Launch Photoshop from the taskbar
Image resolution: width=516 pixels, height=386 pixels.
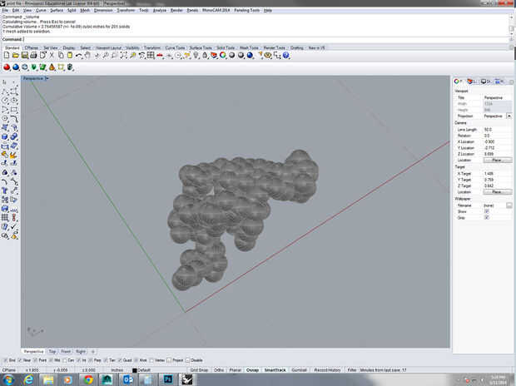[168, 379]
